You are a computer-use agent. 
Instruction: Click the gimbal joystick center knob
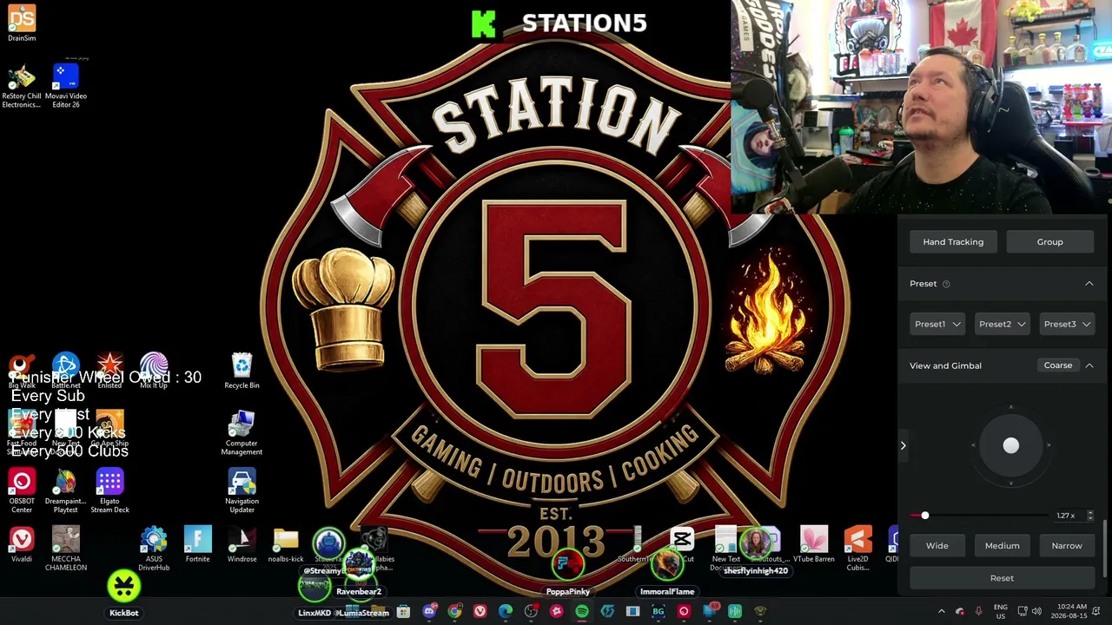1010,445
